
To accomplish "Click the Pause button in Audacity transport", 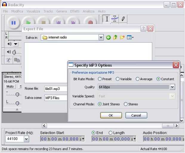I will point(13,23).
